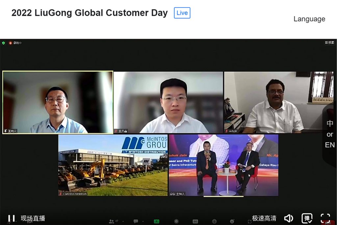This screenshot has width=337, height=225.
Task: Open the participants list icon
Action: [112, 221]
